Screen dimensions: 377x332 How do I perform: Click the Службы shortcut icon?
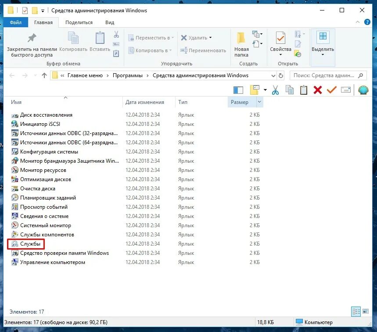pyautogui.click(x=15, y=244)
